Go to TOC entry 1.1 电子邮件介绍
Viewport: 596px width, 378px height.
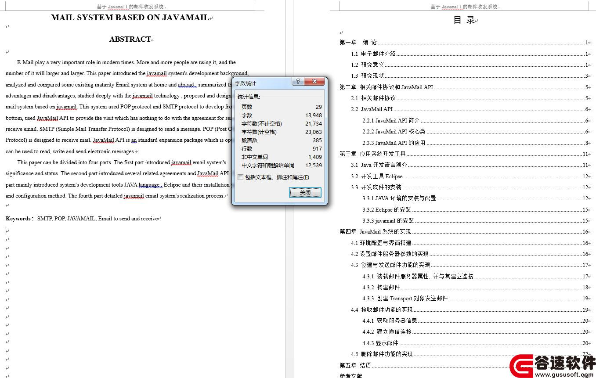tap(470, 54)
